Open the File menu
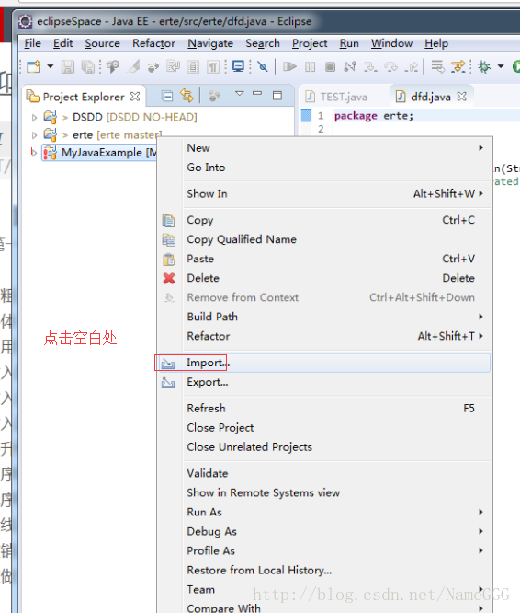The image size is (520, 613). [32, 43]
